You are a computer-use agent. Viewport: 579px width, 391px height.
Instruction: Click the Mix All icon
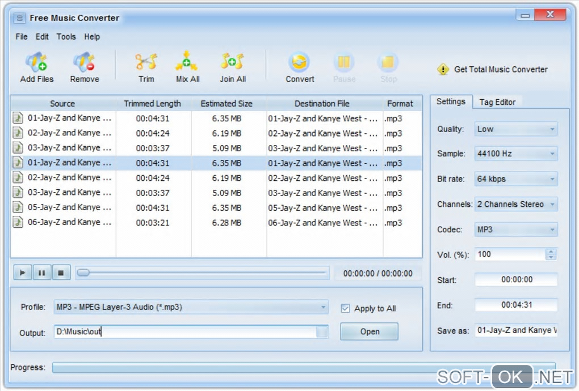point(187,62)
